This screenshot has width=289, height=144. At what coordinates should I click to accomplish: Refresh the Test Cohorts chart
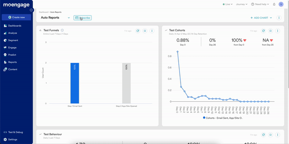(264, 31)
